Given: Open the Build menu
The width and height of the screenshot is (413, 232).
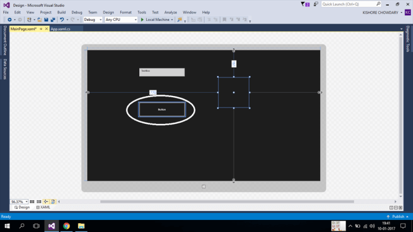Looking at the screenshot, I should tap(62, 12).
